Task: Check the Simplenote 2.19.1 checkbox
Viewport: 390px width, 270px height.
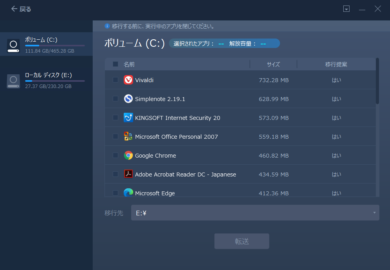Action: (115, 99)
